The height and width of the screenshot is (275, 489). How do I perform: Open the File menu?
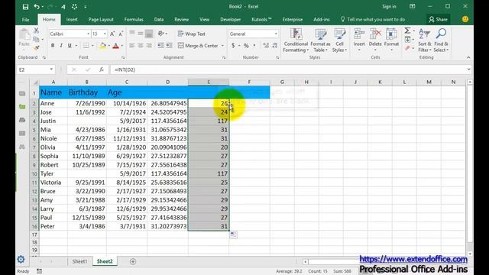tap(25, 19)
